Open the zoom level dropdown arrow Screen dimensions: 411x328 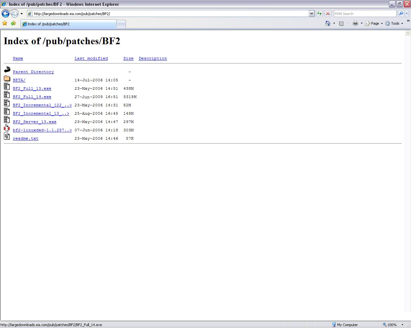(x=402, y=324)
